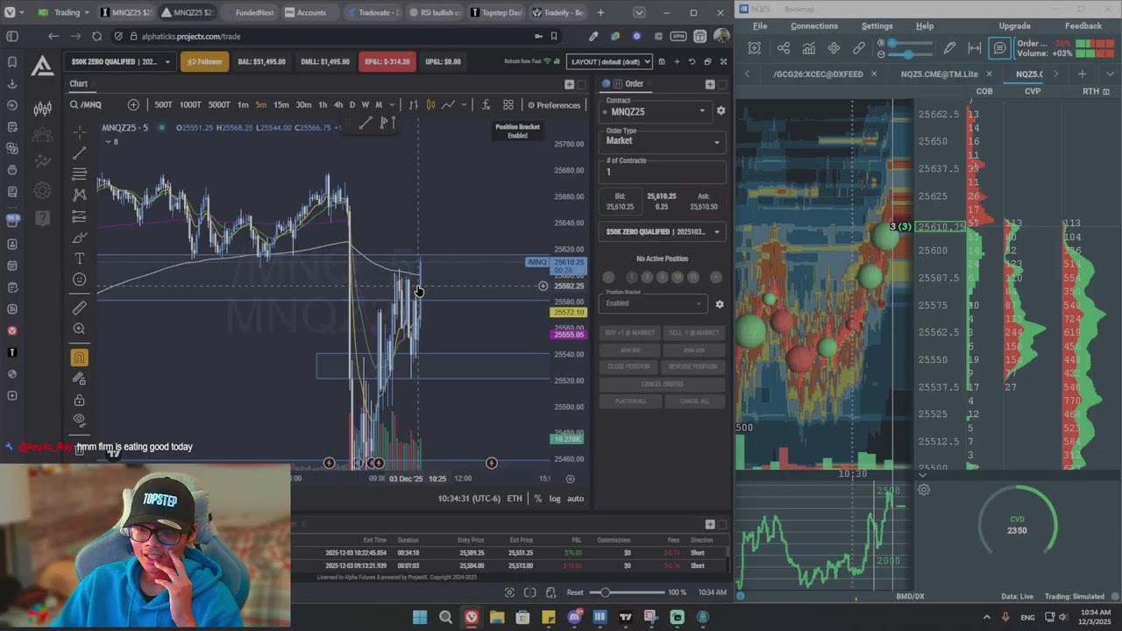Open the Order Type Market dropdown

[663, 141]
